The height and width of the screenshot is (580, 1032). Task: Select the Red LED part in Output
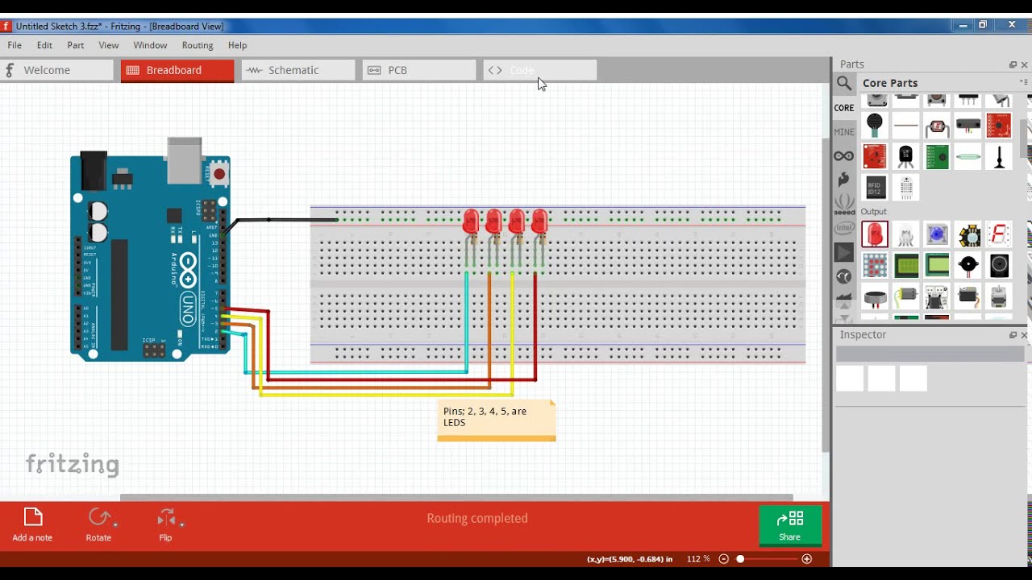[x=875, y=234]
